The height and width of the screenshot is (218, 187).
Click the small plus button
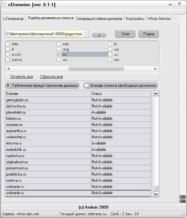(x=99, y=35)
